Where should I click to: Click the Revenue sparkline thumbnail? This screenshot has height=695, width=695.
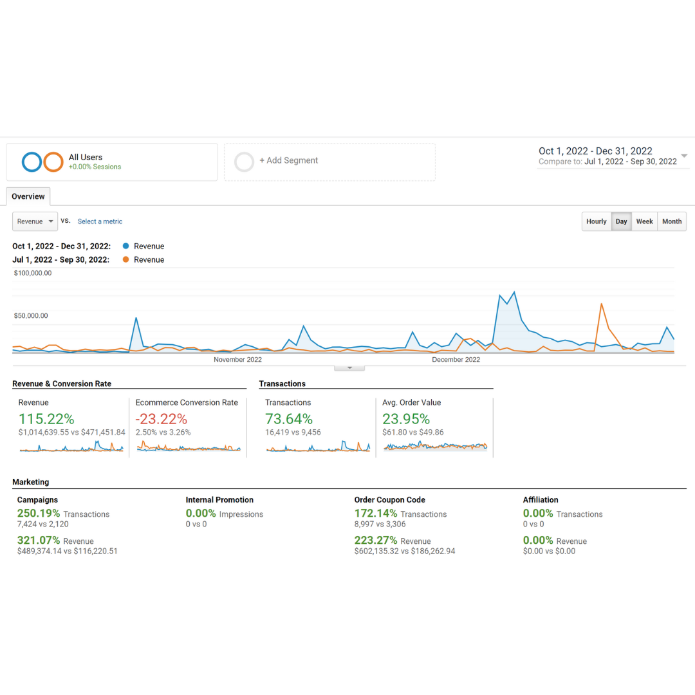point(71,447)
